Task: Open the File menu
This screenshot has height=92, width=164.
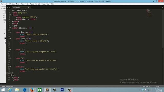Action: [2, 4]
